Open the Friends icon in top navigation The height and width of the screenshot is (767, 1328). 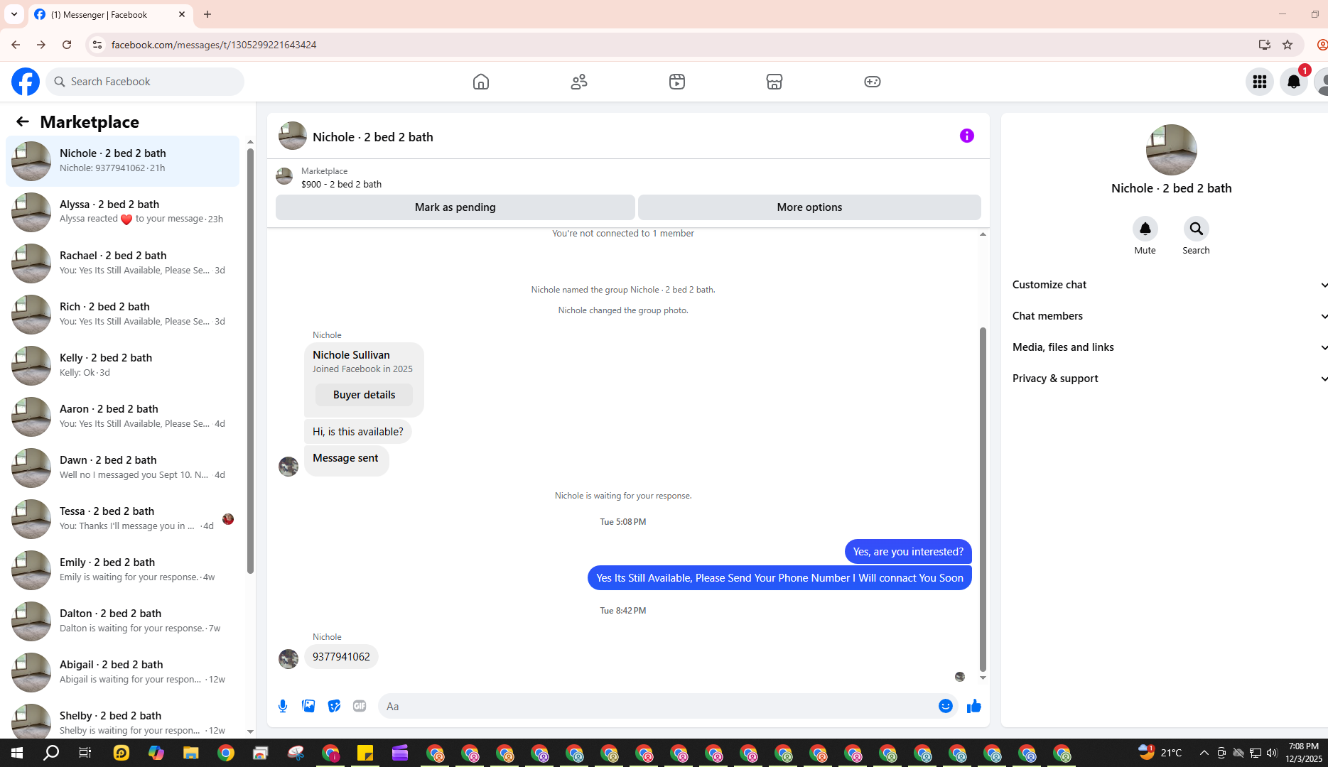point(579,82)
